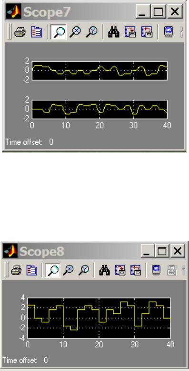Click the Scope7 title bar text
The height and width of the screenshot is (371, 189).
(x=47, y=12)
